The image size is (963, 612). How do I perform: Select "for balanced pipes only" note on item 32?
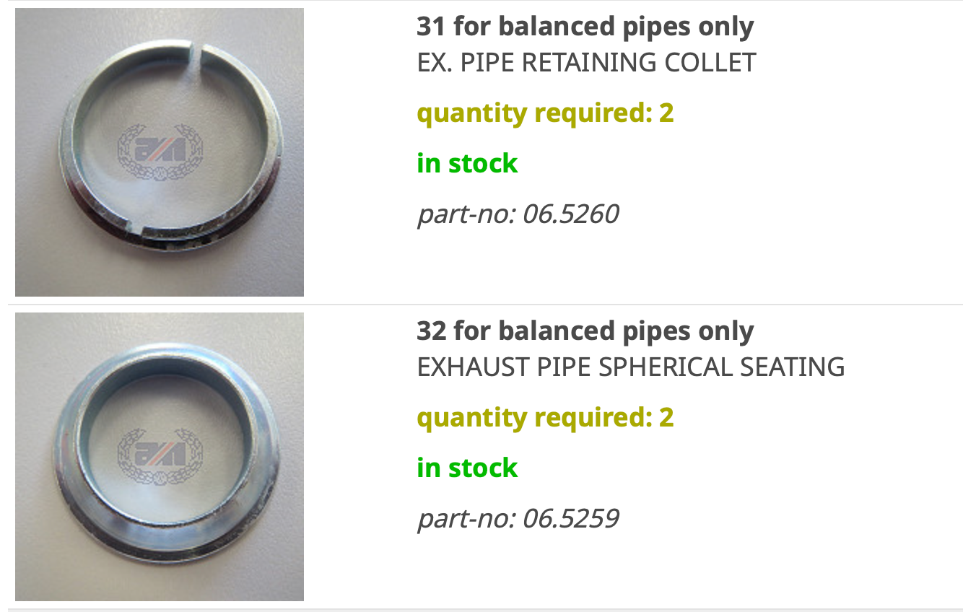pos(603,332)
